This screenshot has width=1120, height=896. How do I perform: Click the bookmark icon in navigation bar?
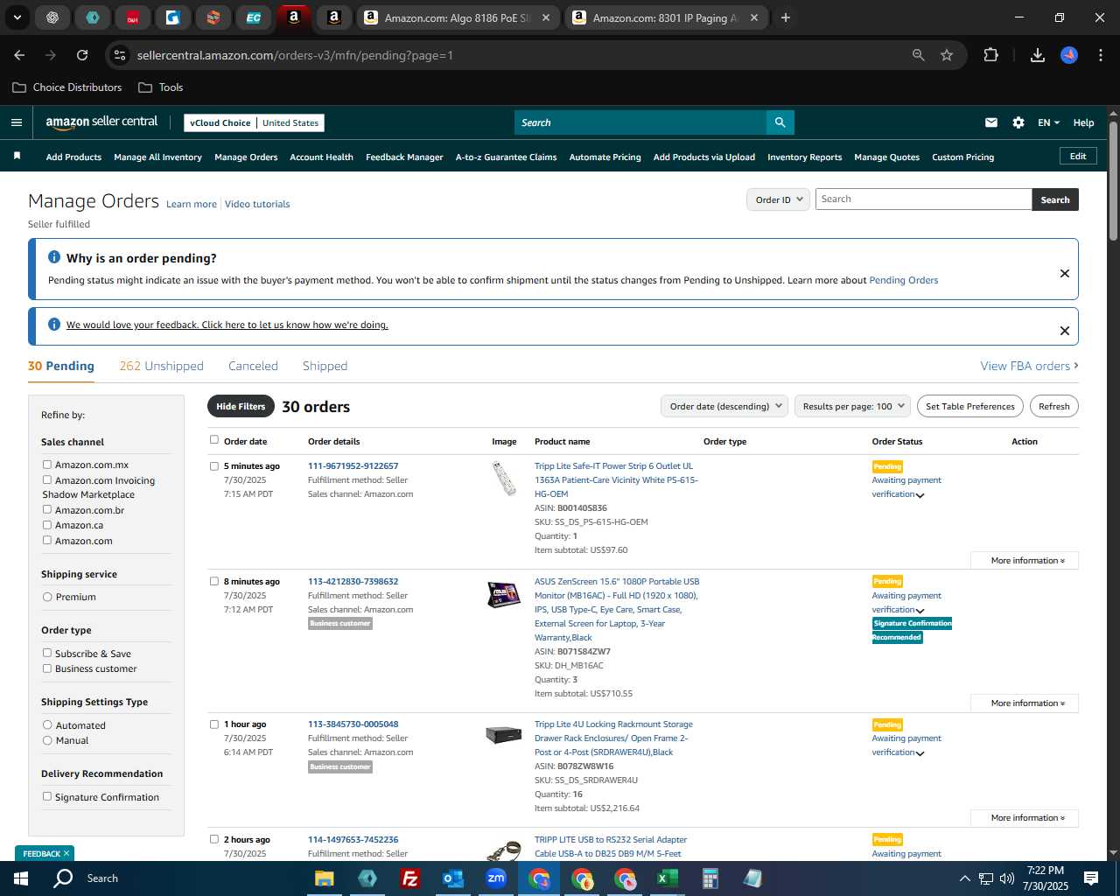pyautogui.click(x=17, y=157)
